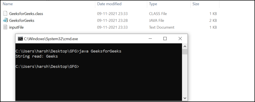This screenshot has height=102, width=255.
Task: Select the GeeksforGeeks.class file name
Action: [26, 14]
